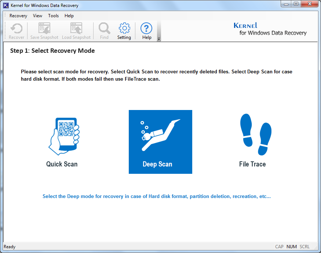Click the CAP indicator in the status bar
Image resolution: width=321 pixels, height=253 pixels.
pyautogui.click(x=279, y=247)
